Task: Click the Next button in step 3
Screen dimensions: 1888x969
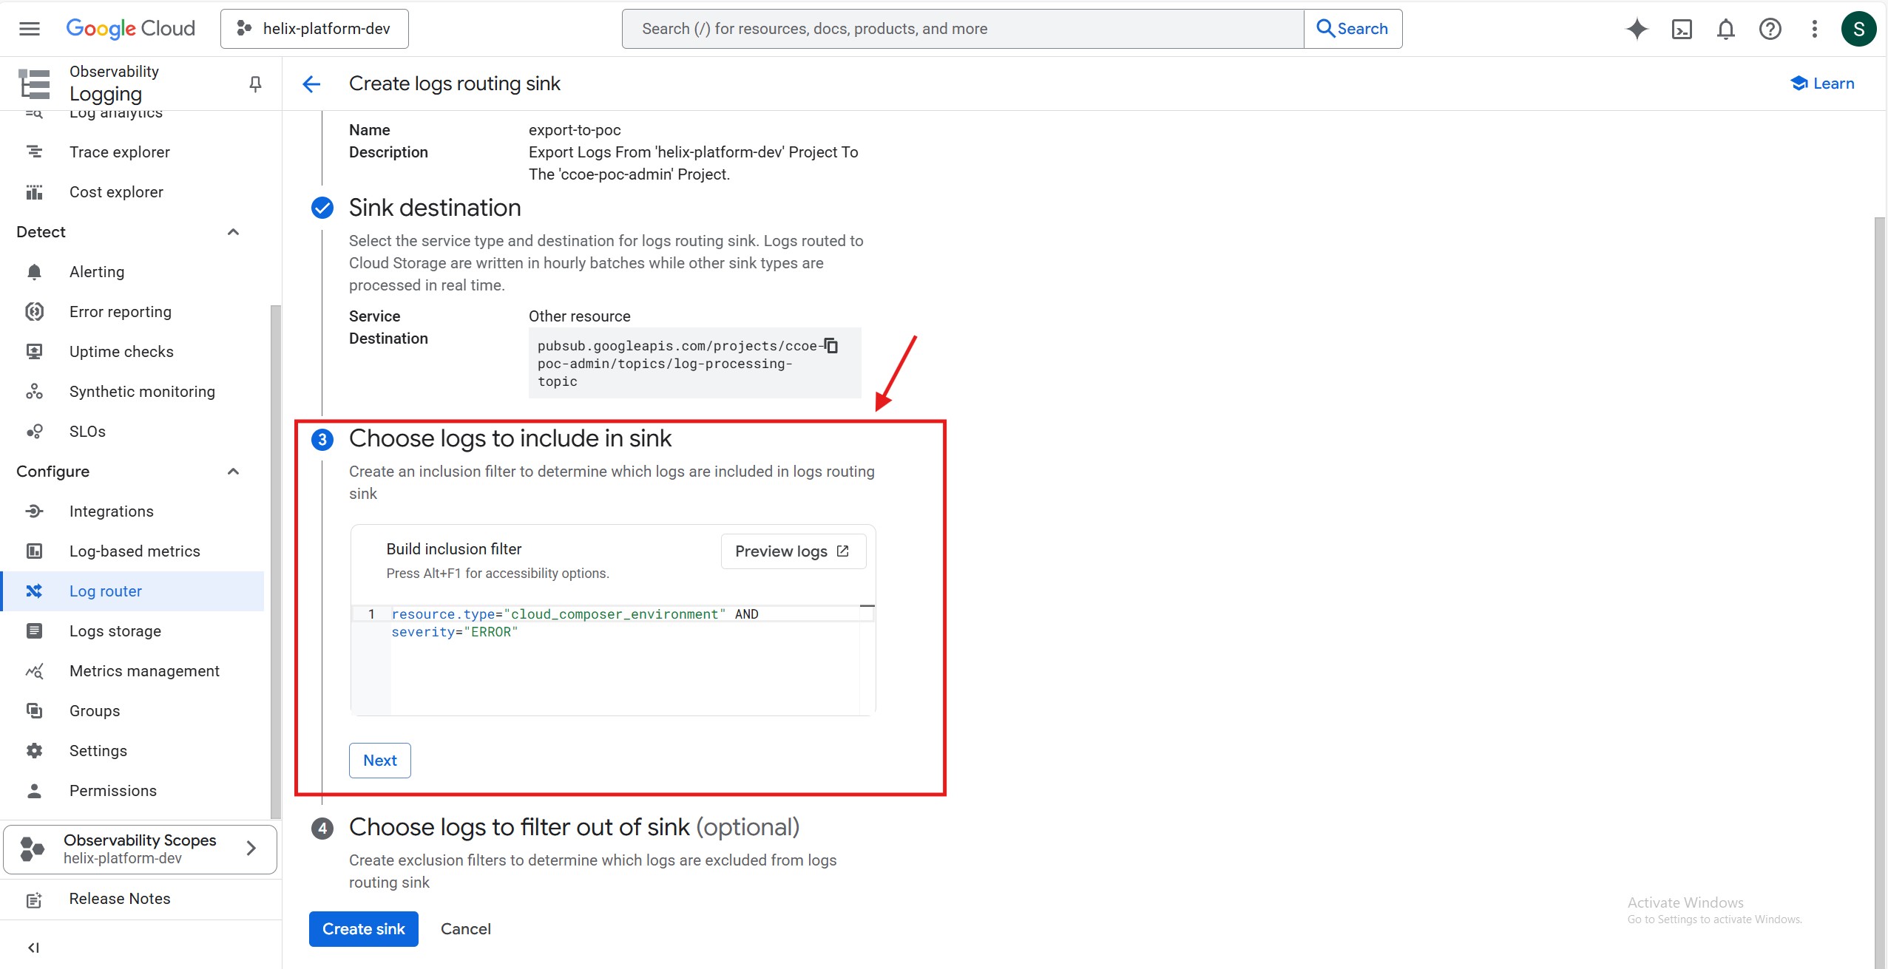Action: pyautogui.click(x=379, y=761)
